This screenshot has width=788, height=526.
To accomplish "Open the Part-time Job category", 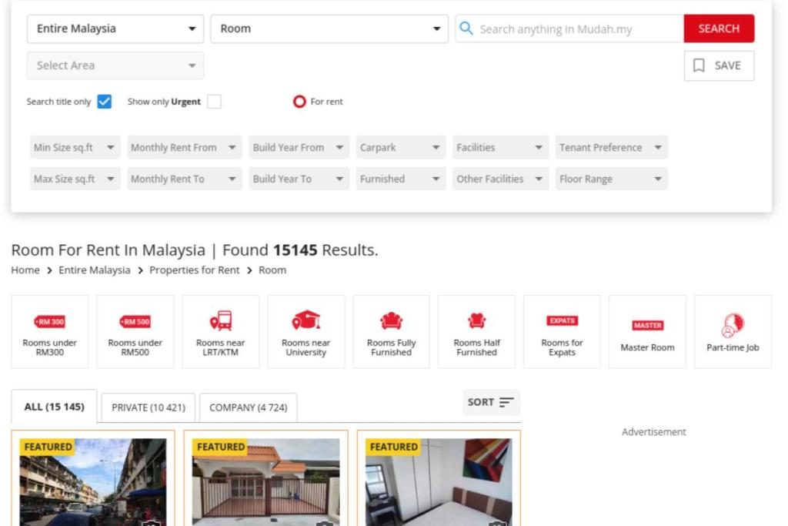I will (733, 331).
